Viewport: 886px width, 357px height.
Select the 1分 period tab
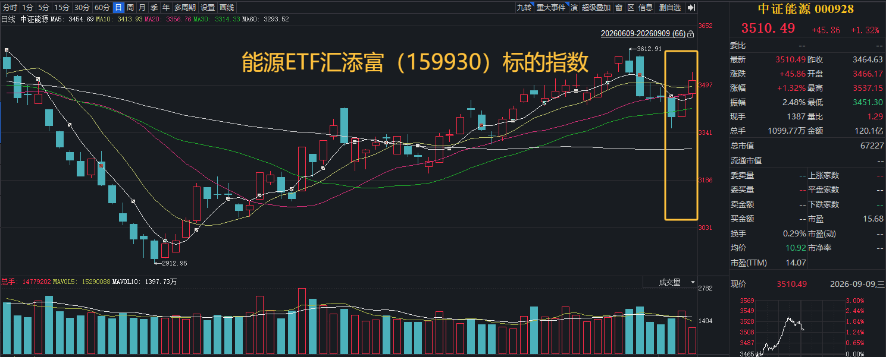point(27,8)
